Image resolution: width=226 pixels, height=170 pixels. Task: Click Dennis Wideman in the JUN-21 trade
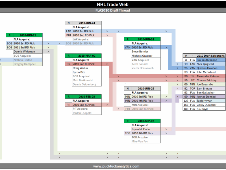point(28,52)
